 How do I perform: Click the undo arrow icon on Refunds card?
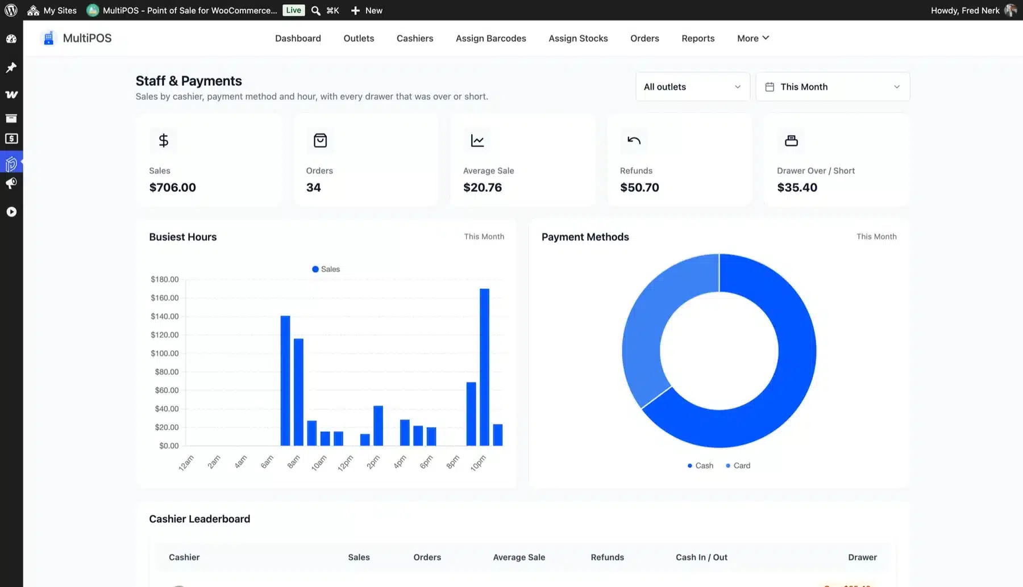(x=634, y=140)
